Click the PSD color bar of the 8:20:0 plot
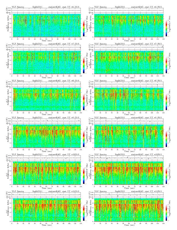This screenshot has width=177, height=230. (x=84, y=102)
